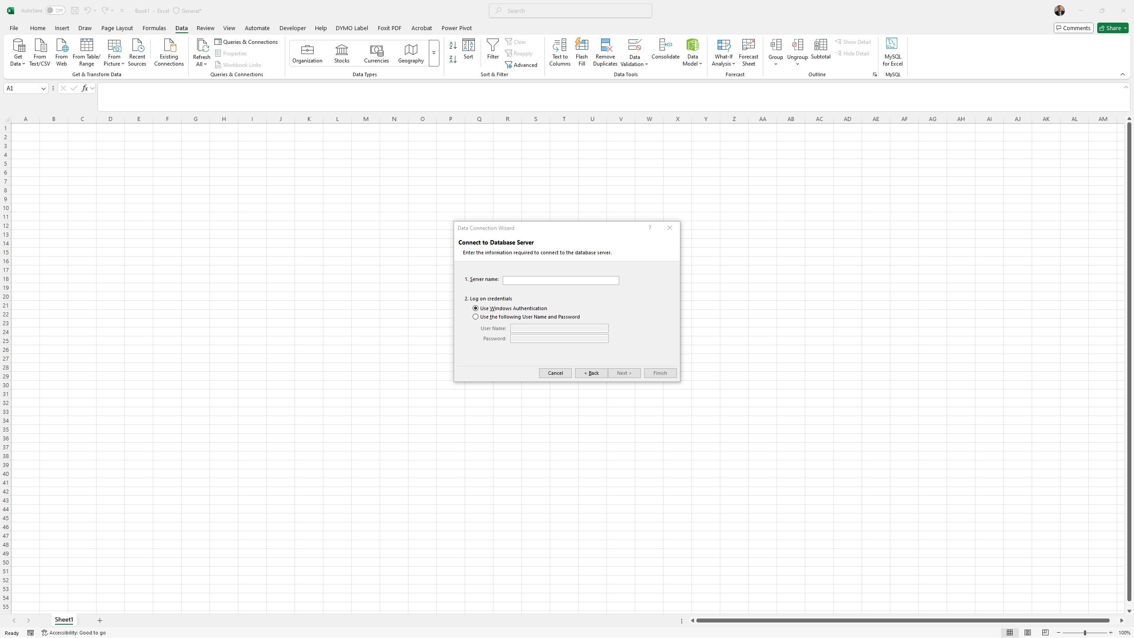Click the Cancel button in the wizard
The image size is (1134, 638).
[x=555, y=373]
